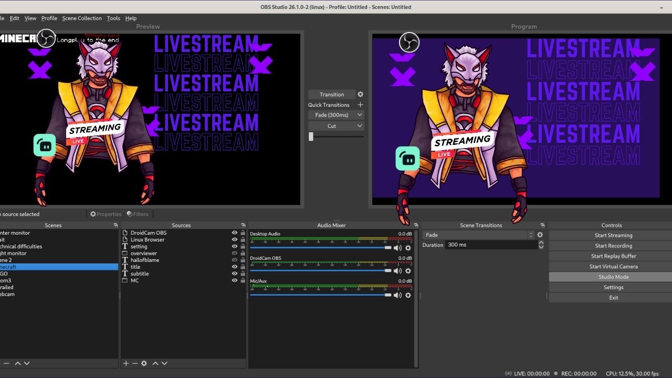The width and height of the screenshot is (672, 378).
Task: Hide the Linux Browser source
Action: pyautogui.click(x=235, y=240)
